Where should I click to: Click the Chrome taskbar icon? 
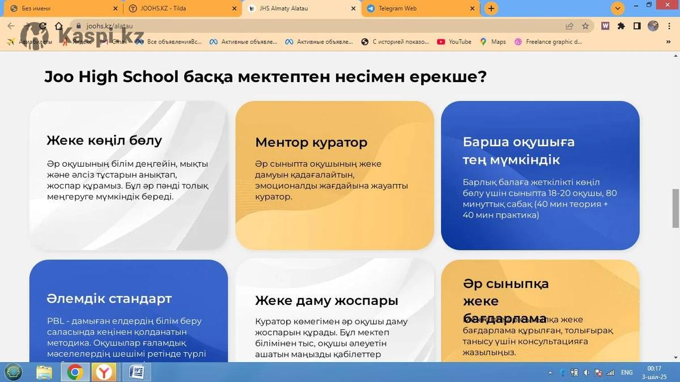click(75, 372)
